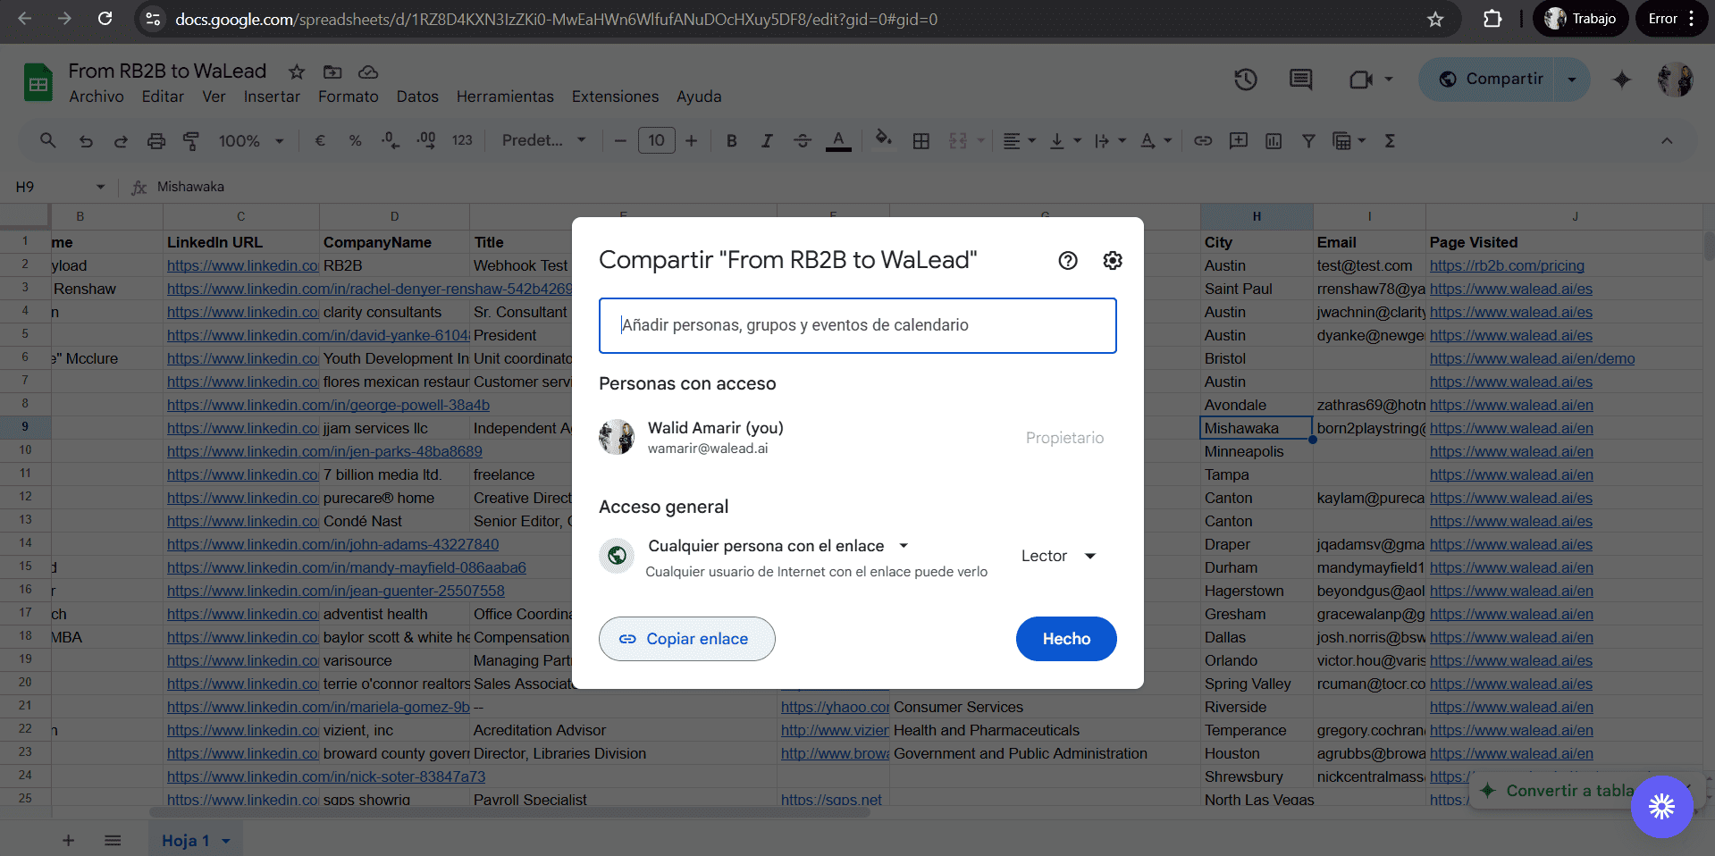Open the fill color picker
This screenshot has width=1715, height=856.
(x=884, y=138)
